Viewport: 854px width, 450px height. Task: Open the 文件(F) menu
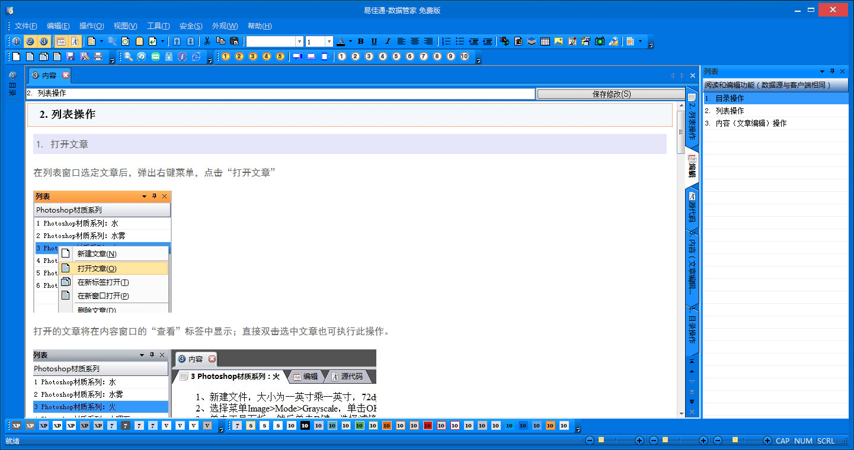26,26
